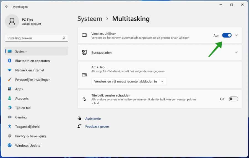Open the Systeem category in the sidebar
The image size is (249, 158).
(37, 51)
